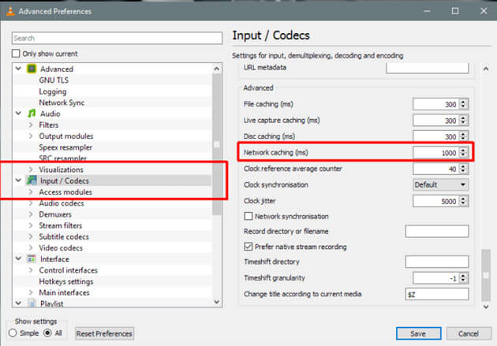Click the Reset Preferences button
Screen dimensions: 497x346
click(x=104, y=333)
